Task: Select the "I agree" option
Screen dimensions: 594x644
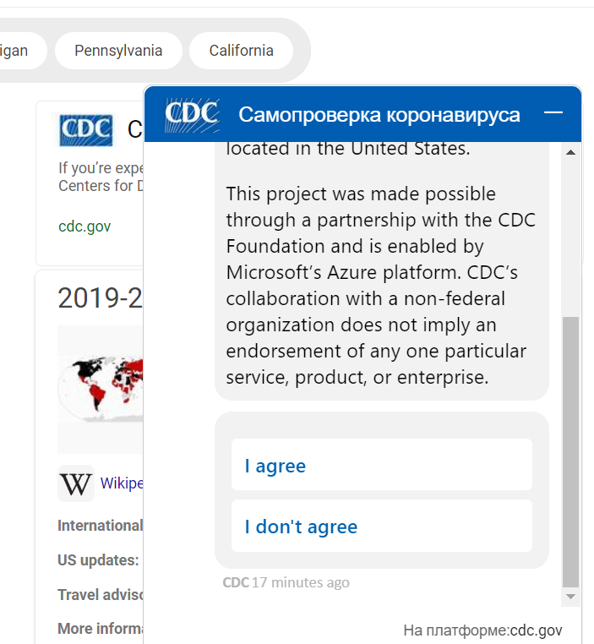Action: pos(381,465)
